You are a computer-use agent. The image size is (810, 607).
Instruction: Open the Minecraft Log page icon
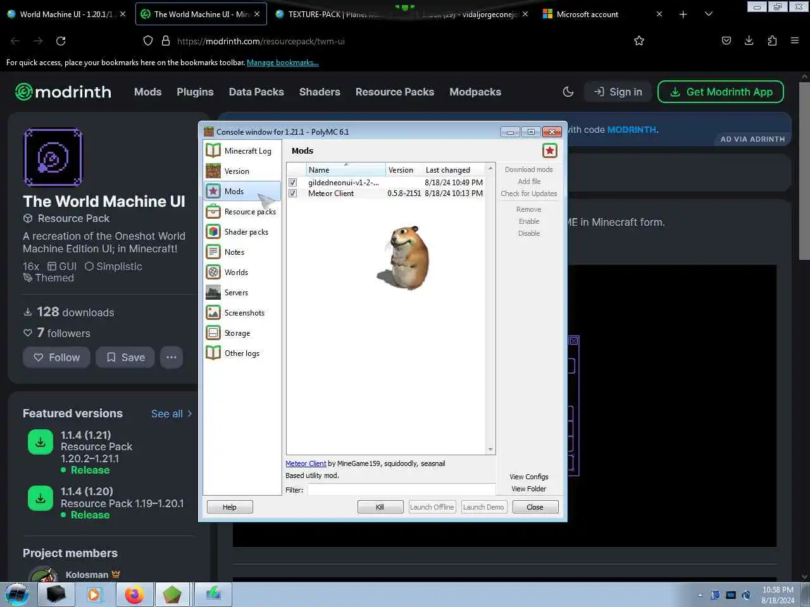(213, 150)
